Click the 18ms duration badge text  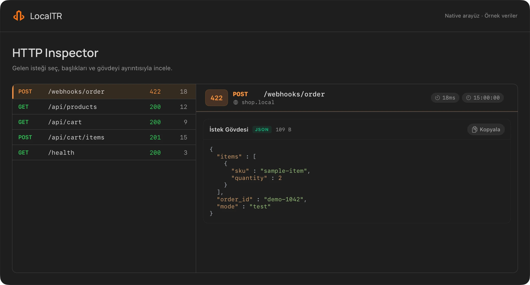coord(449,98)
